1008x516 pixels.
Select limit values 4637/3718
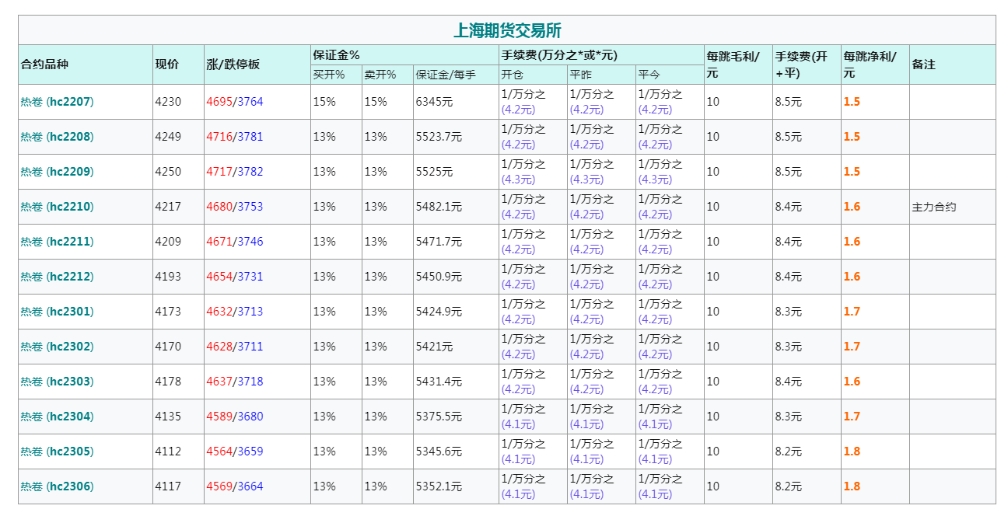pyautogui.click(x=235, y=382)
